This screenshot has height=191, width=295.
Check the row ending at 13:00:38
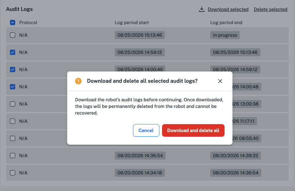(x=13, y=104)
